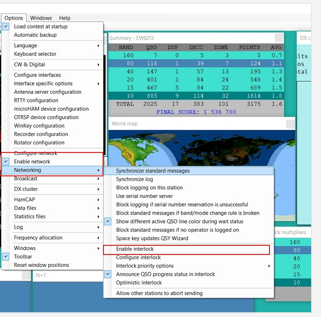The height and width of the screenshot is (317, 321).
Task: Disable the Enable network option
Action: point(32,162)
